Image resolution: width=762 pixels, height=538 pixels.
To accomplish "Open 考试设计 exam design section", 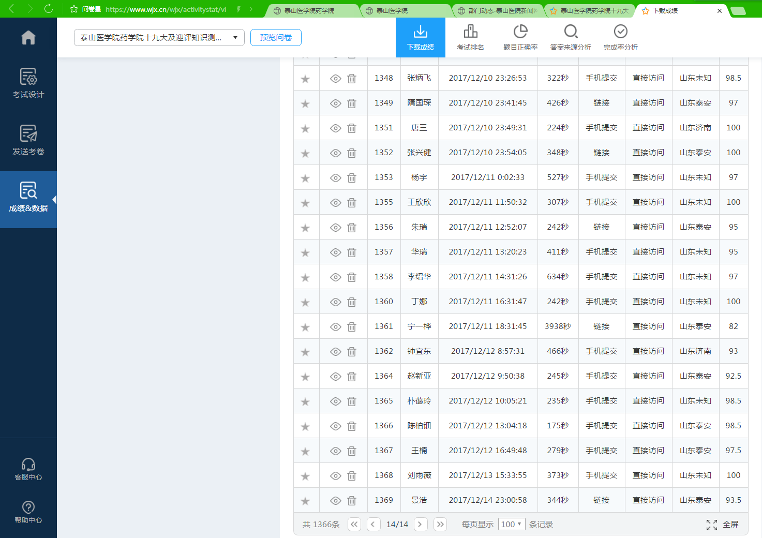I will point(28,83).
